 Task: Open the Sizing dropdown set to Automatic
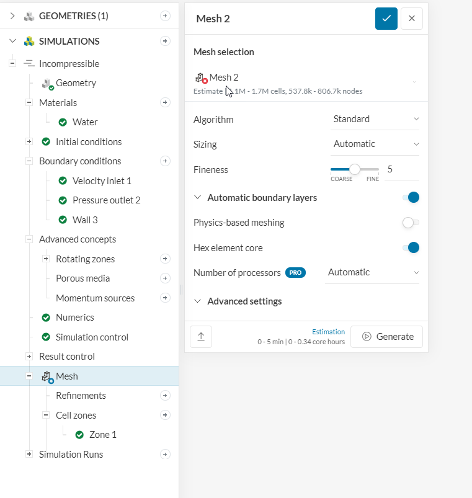376,144
